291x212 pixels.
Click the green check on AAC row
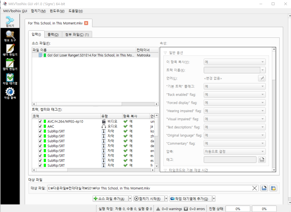coord(125,126)
